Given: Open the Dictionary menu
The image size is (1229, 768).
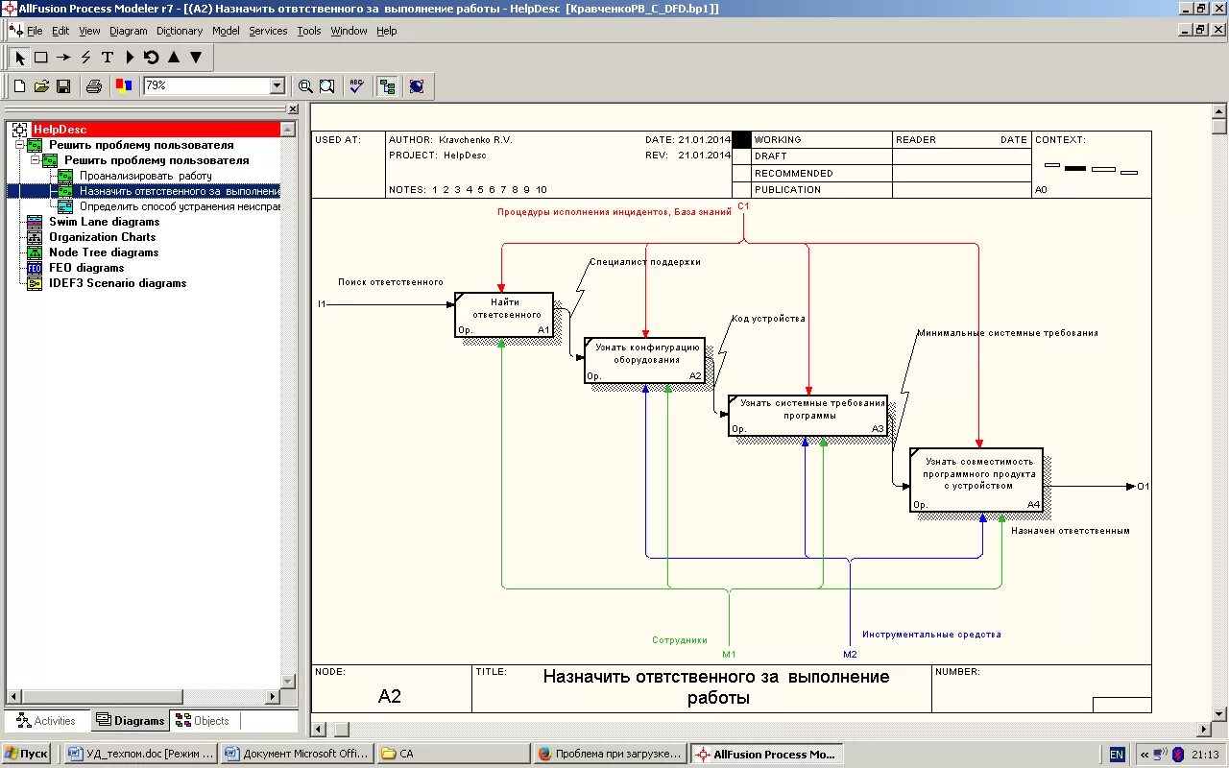Looking at the screenshot, I should pyautogui.click(x=179, y=30).
